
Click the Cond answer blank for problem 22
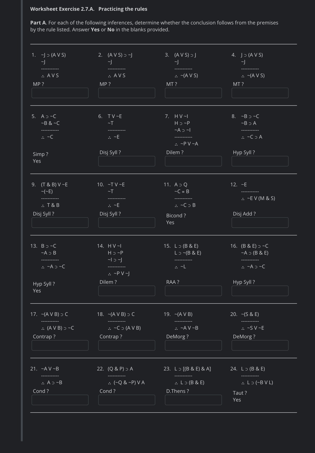coord(127,400)
